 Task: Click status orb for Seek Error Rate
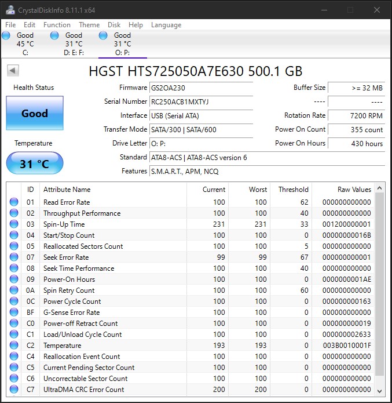click(x=14, y=257)
